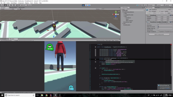This screenshot has height=97, width=173.
Task: Click the 100 XP badge in Game view
Action: point(50,47)
